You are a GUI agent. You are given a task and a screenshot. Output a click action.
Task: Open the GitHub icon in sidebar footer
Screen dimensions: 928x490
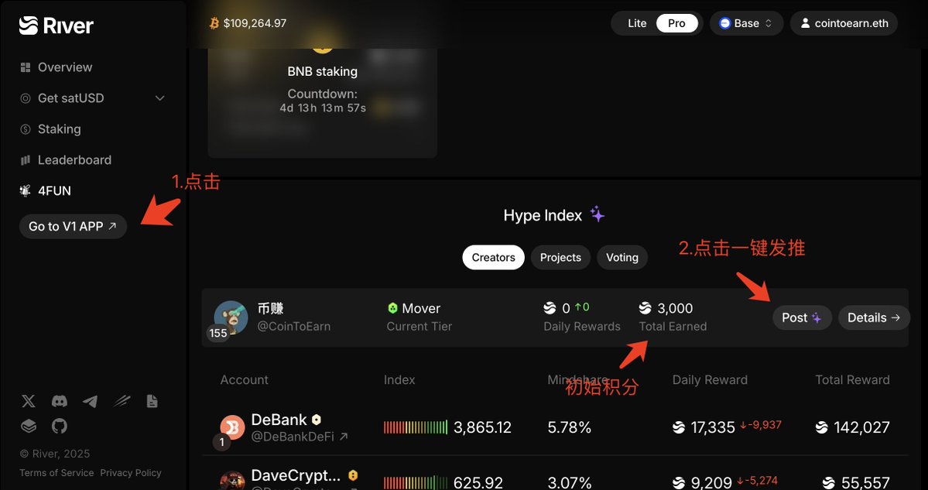pos(59,426)
